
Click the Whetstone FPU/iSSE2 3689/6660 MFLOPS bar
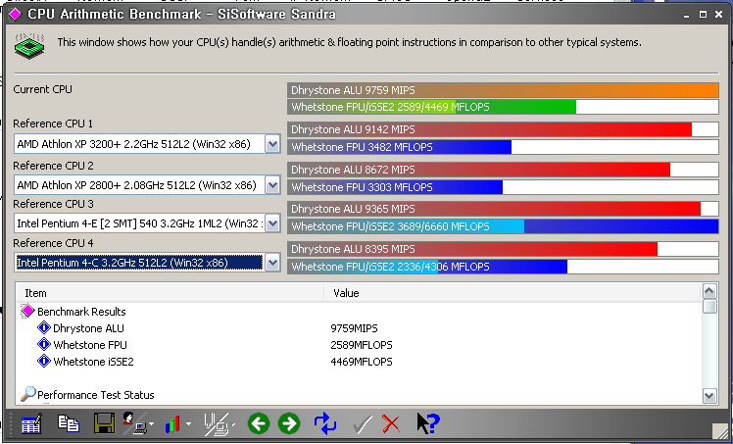click(x=503, y=226)
